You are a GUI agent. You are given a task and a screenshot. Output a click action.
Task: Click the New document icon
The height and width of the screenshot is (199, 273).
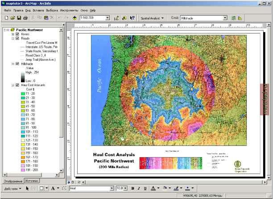tap(6, 18)
